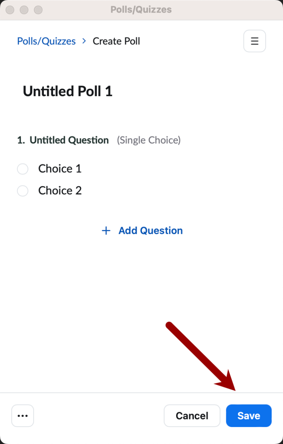Click the empty radio circle beside Choice 1
The height and width of the screenshot is (444, 283).
point(22,169)
